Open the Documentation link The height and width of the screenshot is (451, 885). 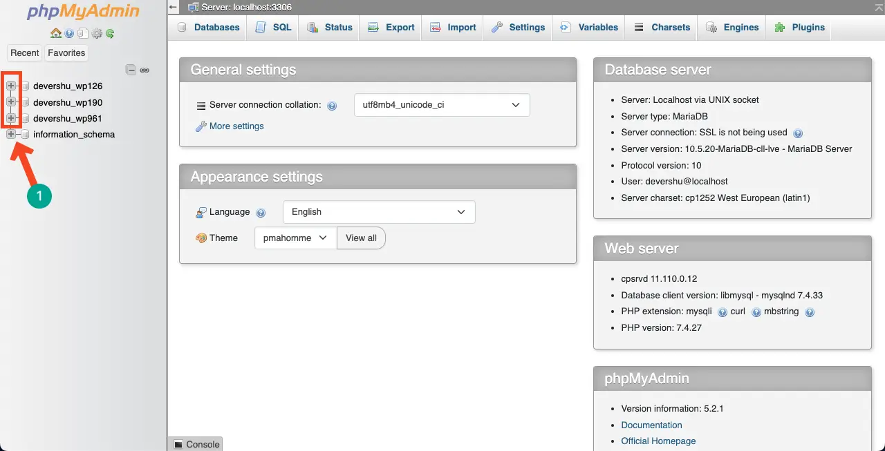click(x=651, y=425)
